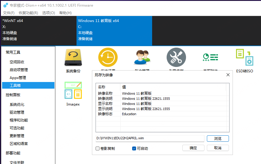Launch the 引导修复 wrench icon

(176, 57)
